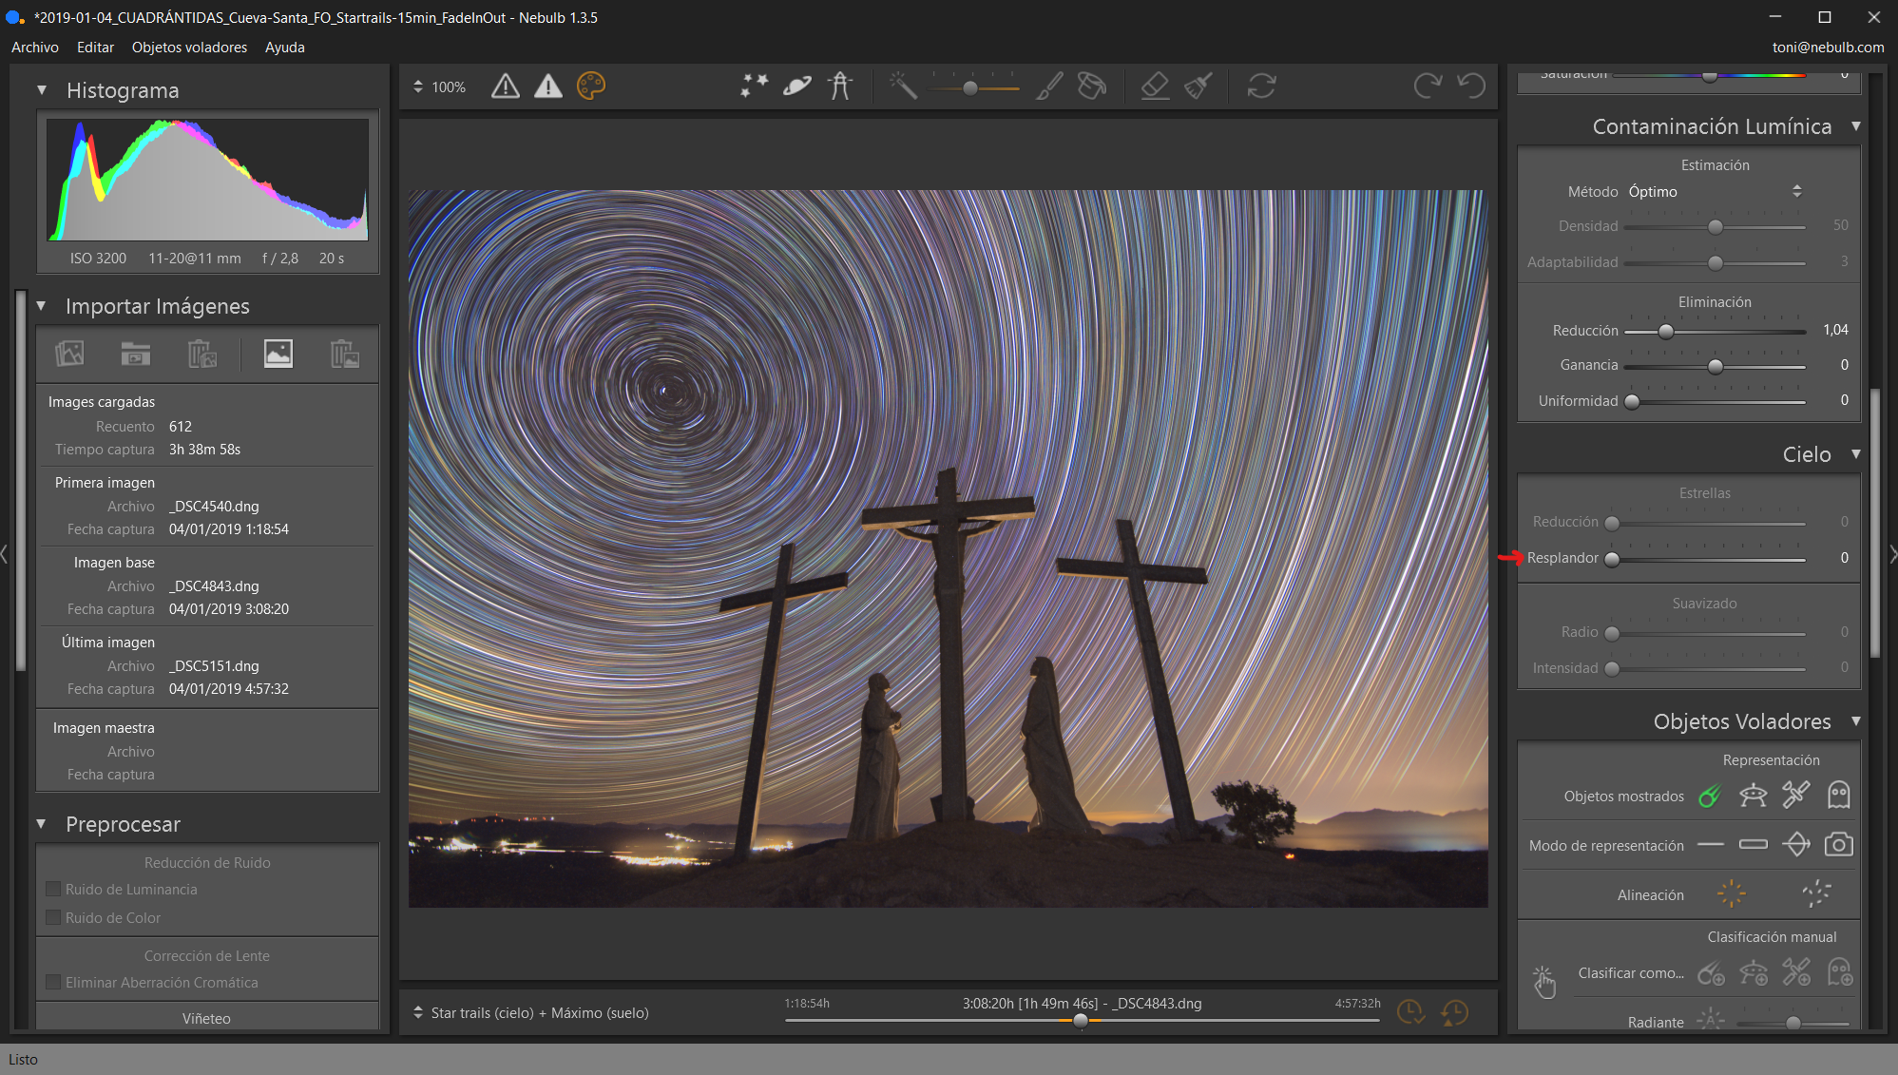Viewport: 1898px width, 1075px height.
Task: Open the Ayuda menu
Action: pos(285,48)
